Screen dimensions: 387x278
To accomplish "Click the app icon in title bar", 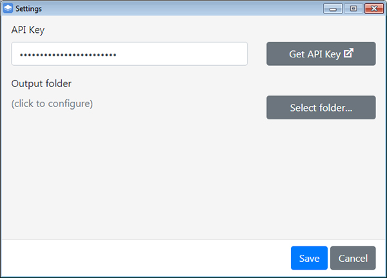I will [x=8, y=8].
